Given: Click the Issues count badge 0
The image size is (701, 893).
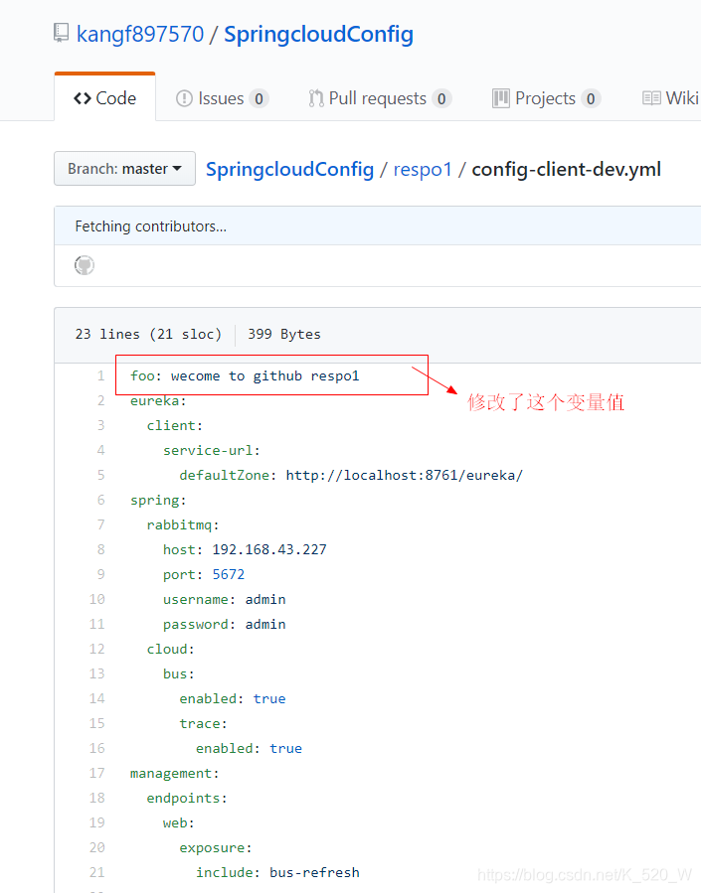Looking at the screenshot, I should (x=259, y=99).
